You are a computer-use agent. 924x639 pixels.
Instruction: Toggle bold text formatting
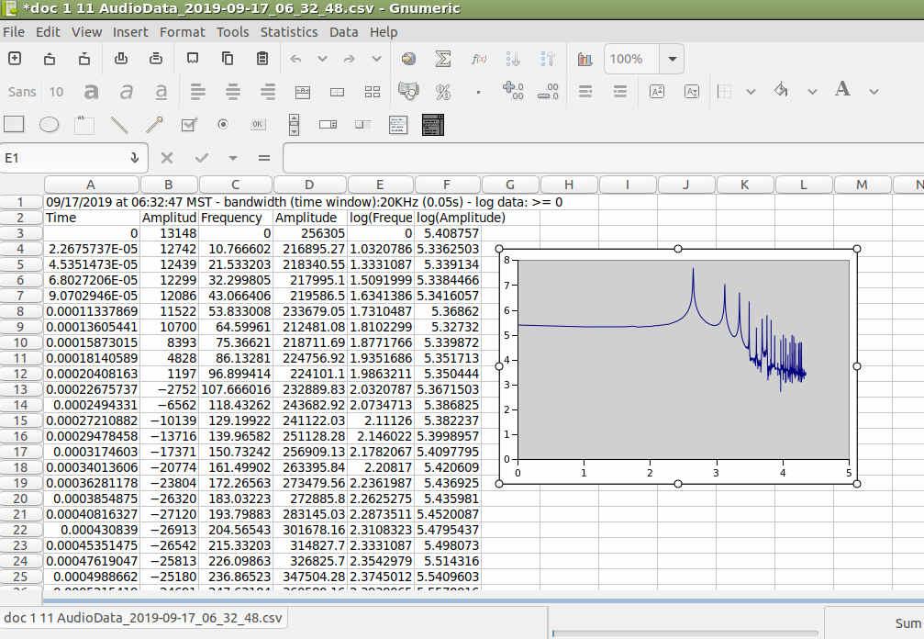(x=91, y=92)
